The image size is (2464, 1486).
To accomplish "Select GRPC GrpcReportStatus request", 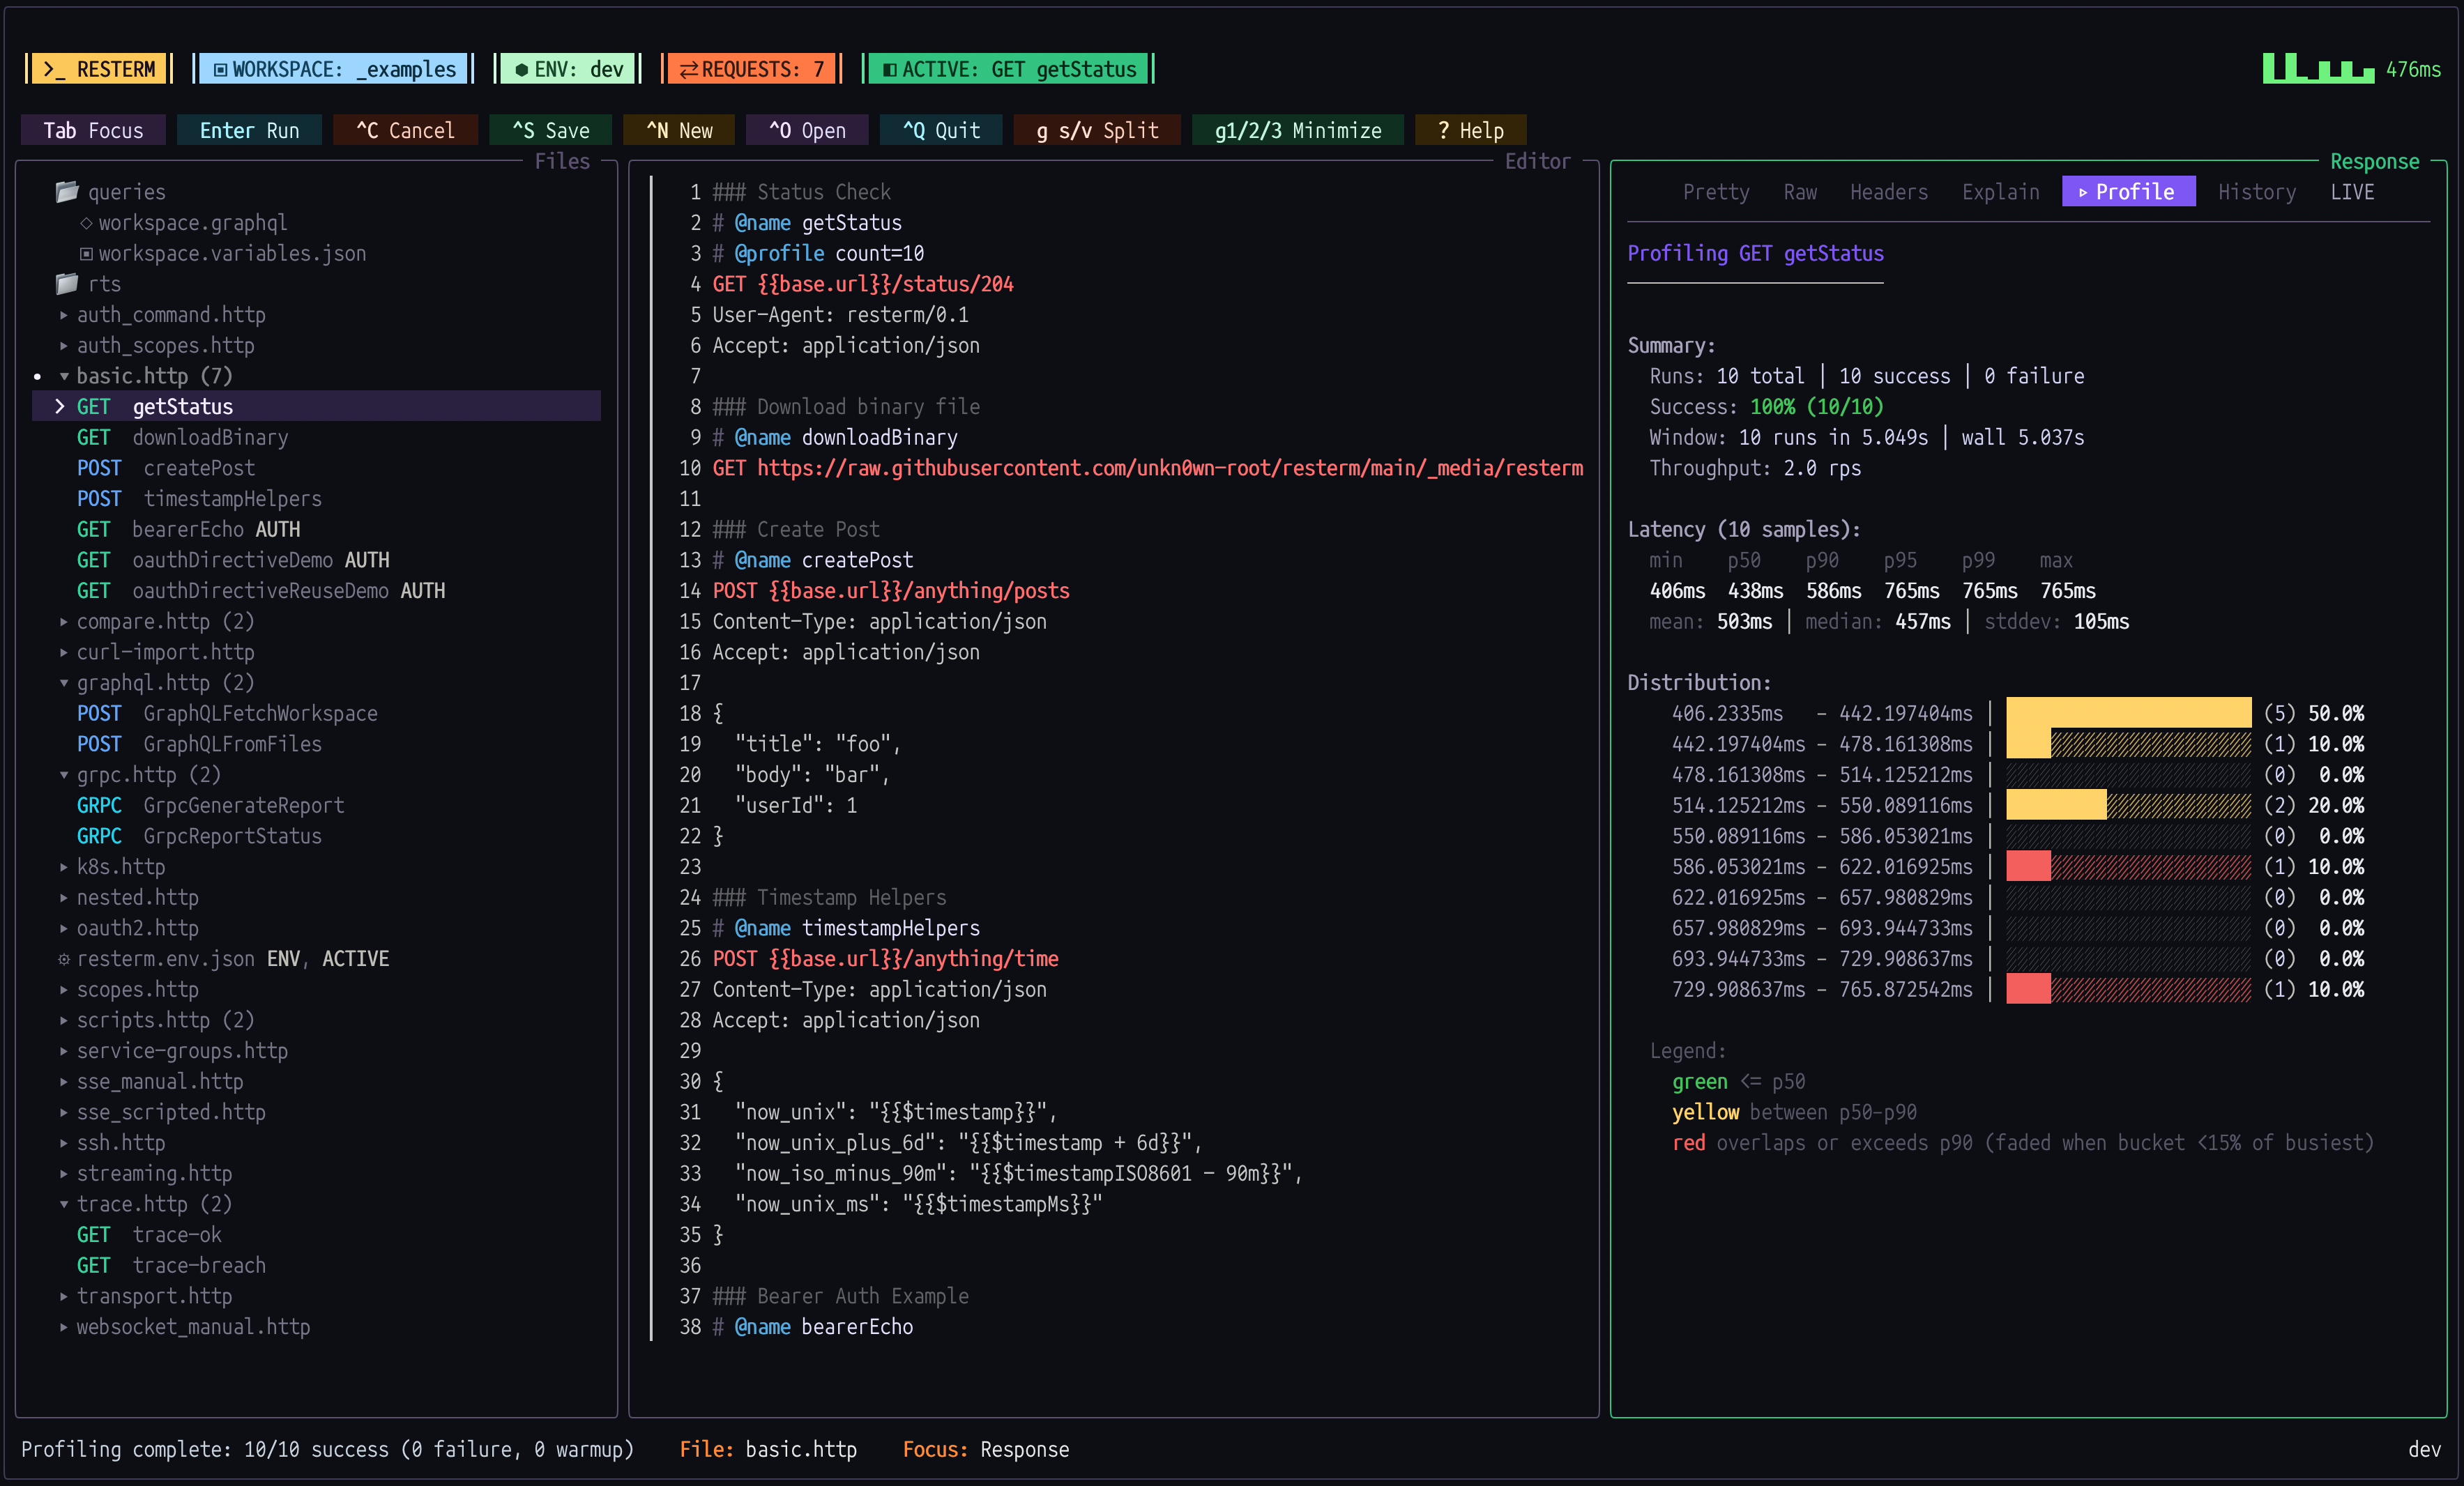I will click(199, 836).
